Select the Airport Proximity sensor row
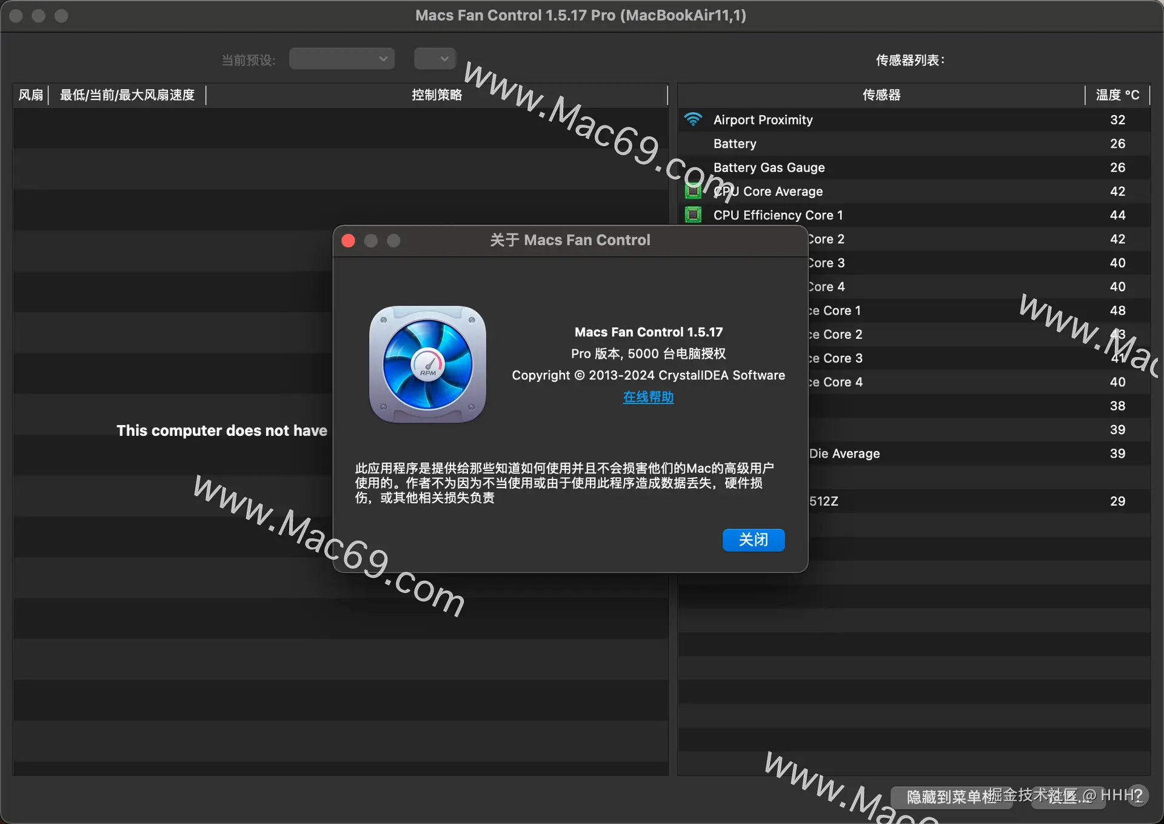 point(763,120)
